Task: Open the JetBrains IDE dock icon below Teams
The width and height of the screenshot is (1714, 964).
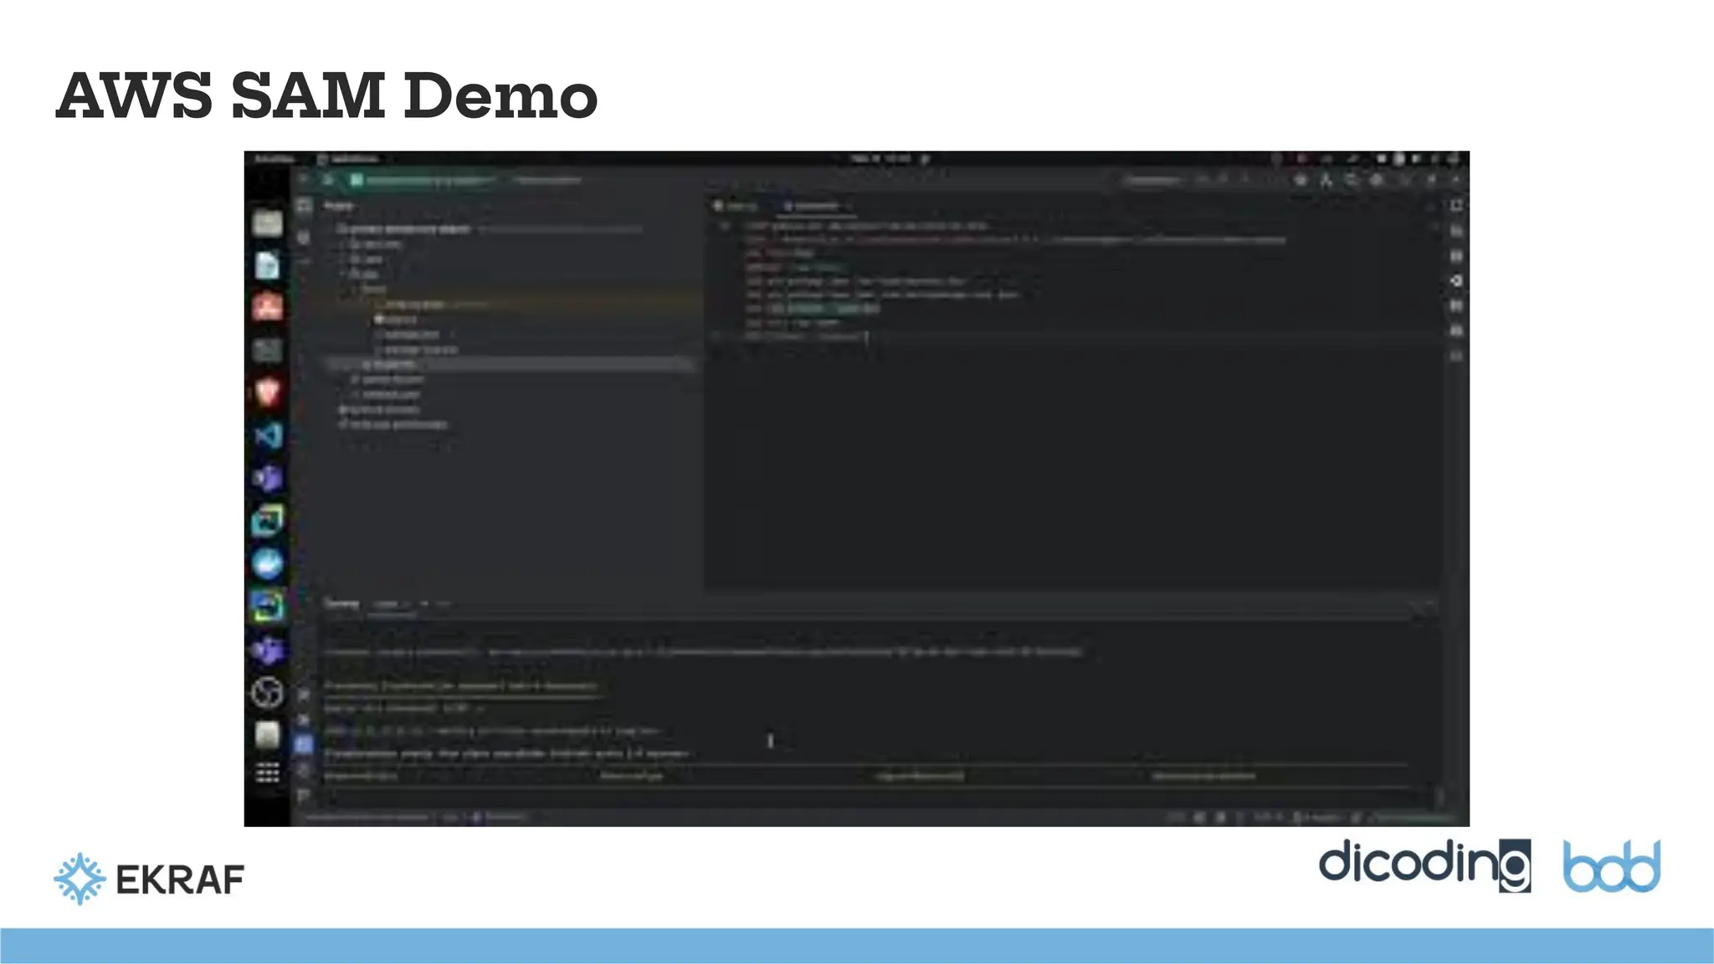Action: [268, 520]
